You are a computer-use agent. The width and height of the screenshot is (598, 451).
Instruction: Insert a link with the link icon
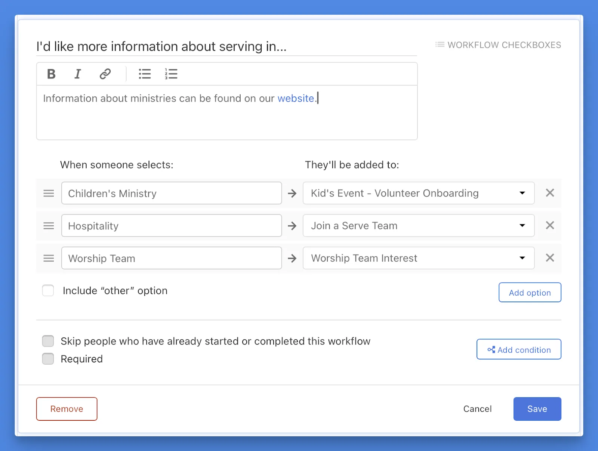click(x=105, y=74)
